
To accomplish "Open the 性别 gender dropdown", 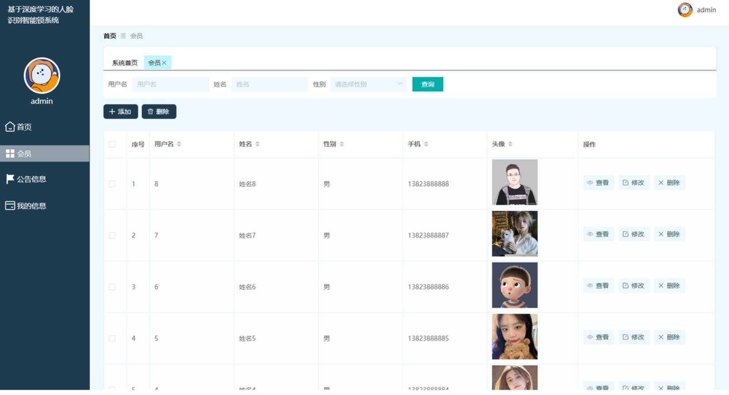I will (369, 84).
